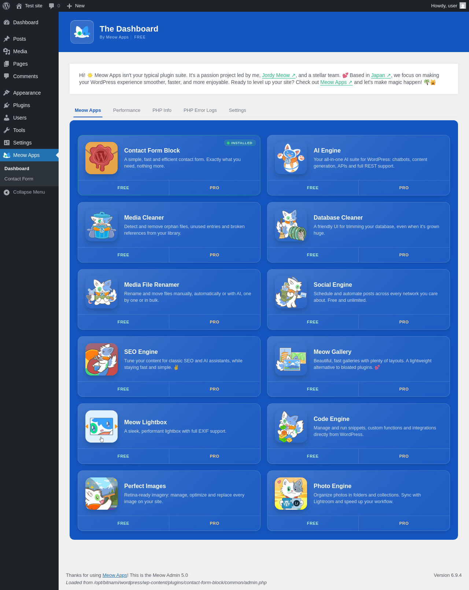
Task: Switch to the Performance tab
Action: (127, 110)
